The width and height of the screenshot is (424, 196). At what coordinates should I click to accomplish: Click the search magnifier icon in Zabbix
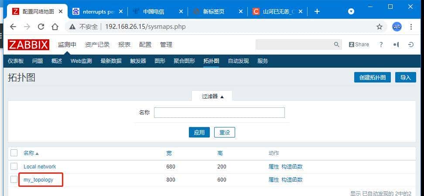[336, 45]
